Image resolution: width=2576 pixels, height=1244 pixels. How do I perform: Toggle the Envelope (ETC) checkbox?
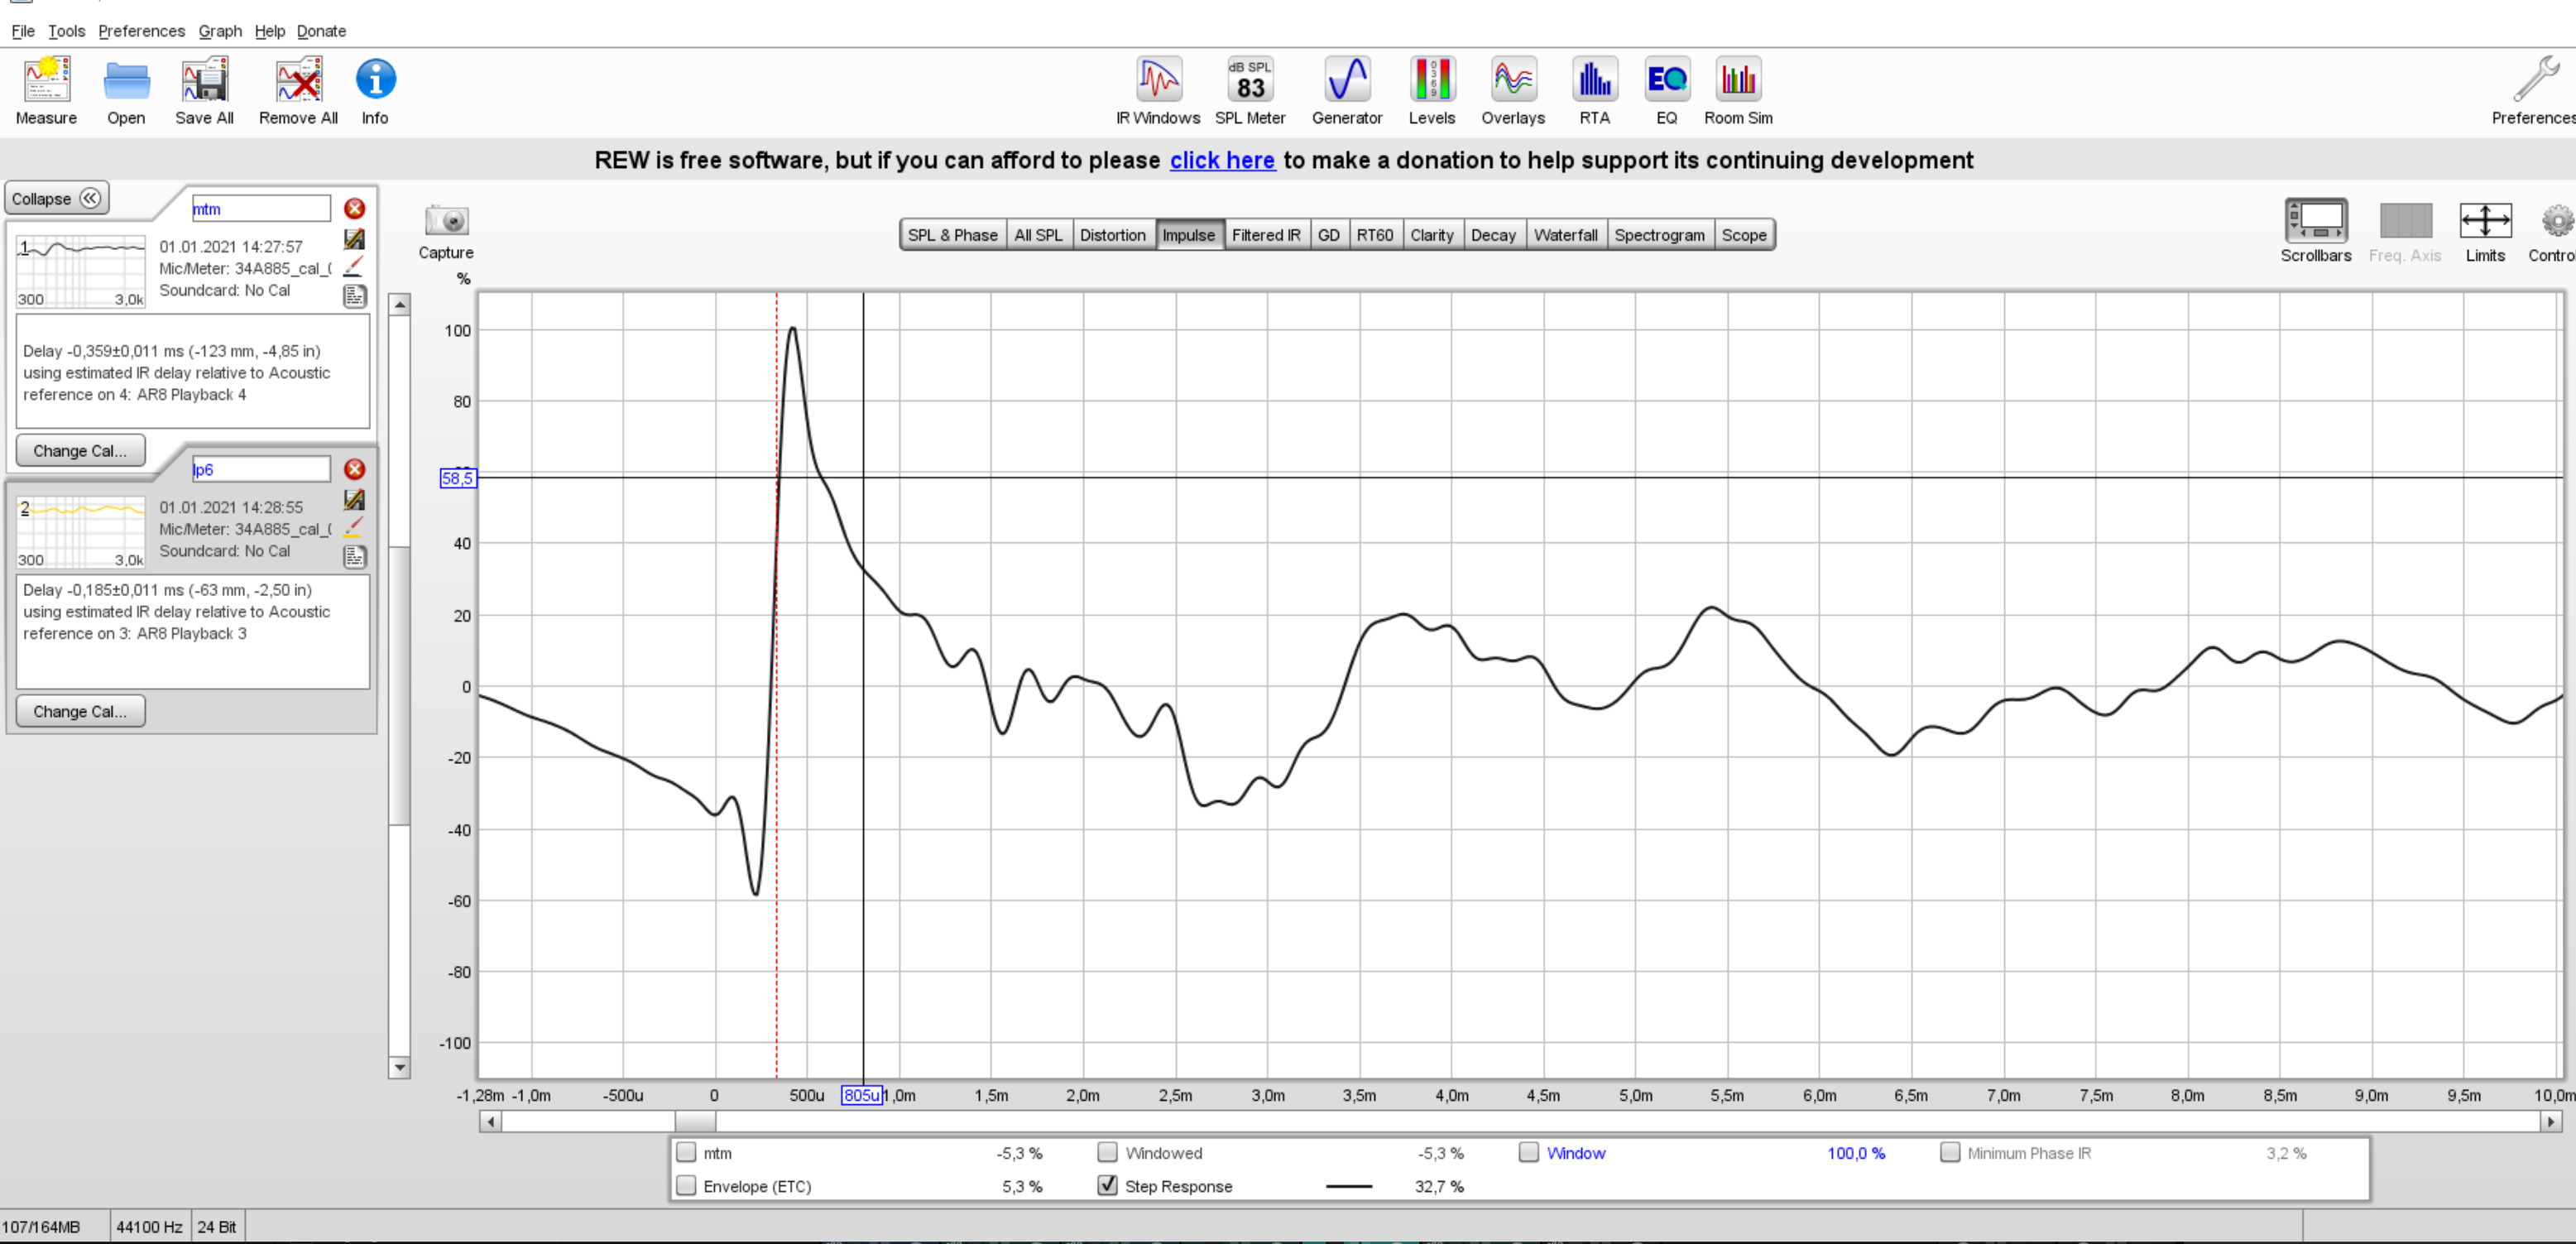tap(686, 1185)
